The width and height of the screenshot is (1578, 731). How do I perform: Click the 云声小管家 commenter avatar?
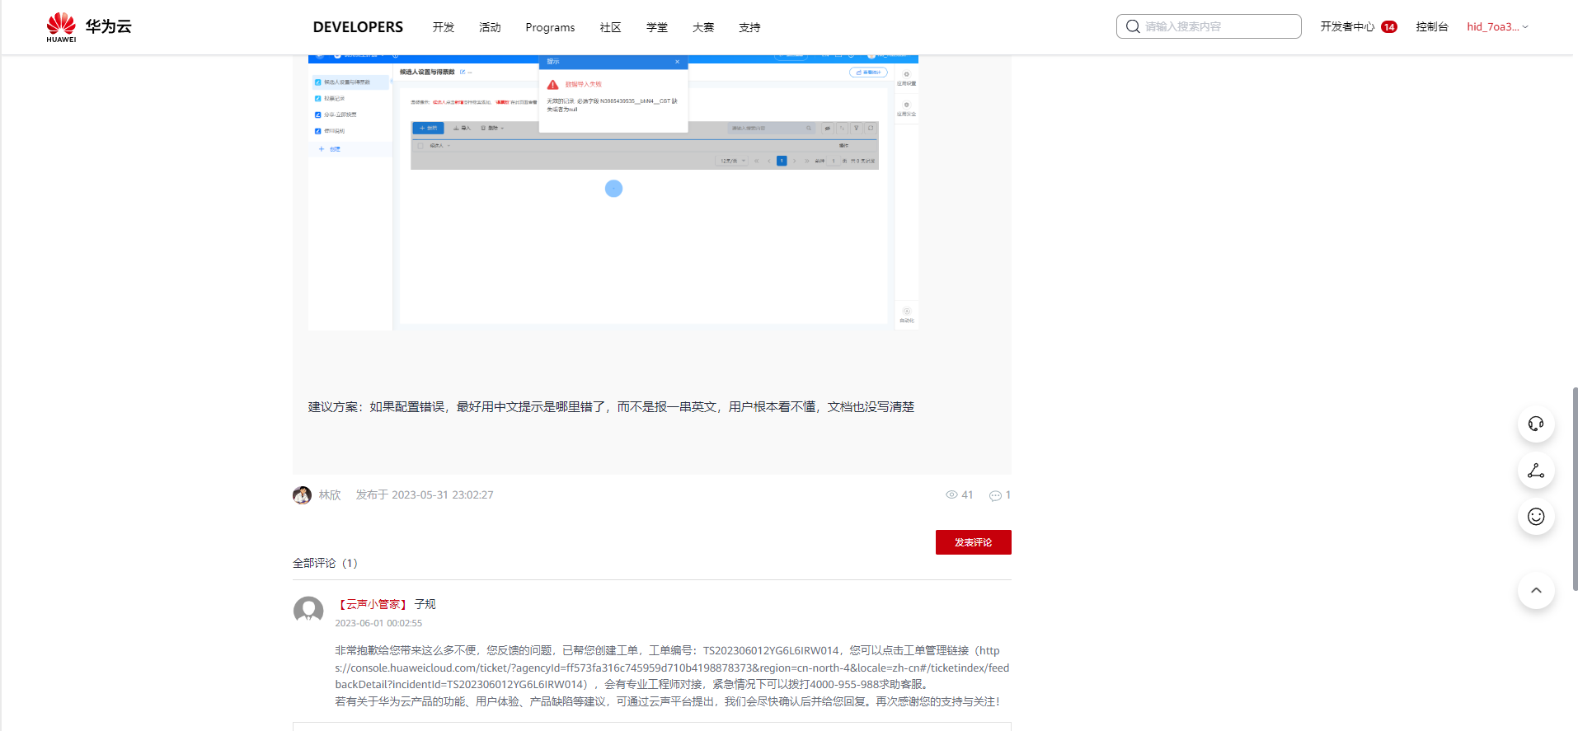(x=308, y=612)
